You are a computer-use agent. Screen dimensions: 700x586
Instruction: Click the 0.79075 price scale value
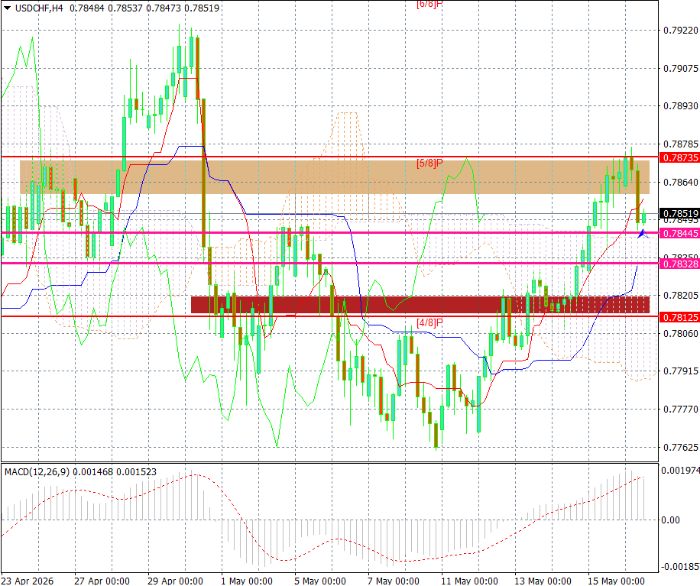(680, 68)
